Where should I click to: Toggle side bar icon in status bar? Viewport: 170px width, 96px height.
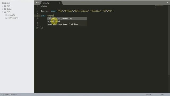click(3, 94)
